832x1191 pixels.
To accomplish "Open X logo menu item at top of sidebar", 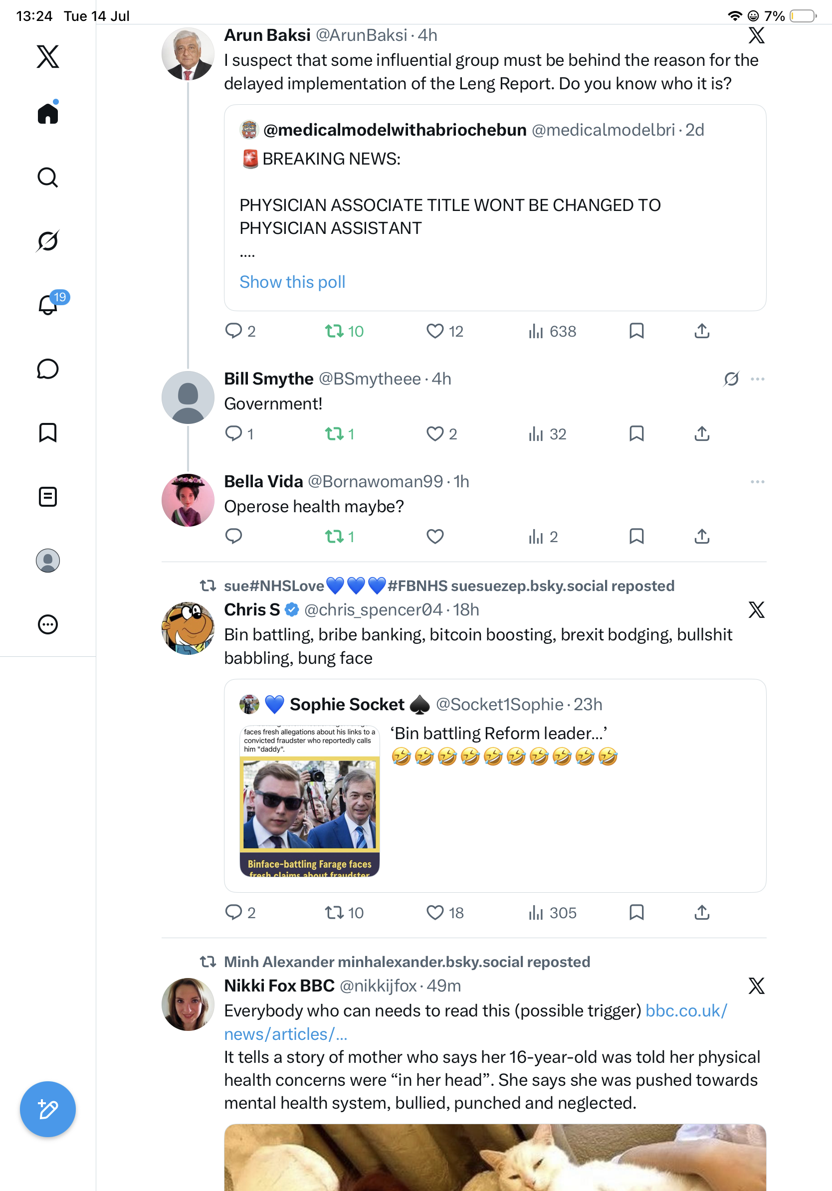I will [x=48, y=56].
